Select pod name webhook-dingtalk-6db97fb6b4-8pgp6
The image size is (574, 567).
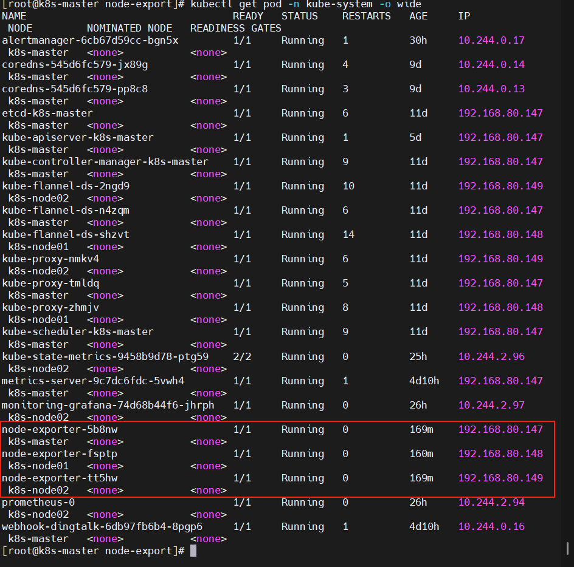point(102,526)
